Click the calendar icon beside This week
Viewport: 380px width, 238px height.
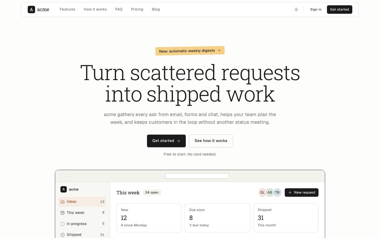pos(63,213)
